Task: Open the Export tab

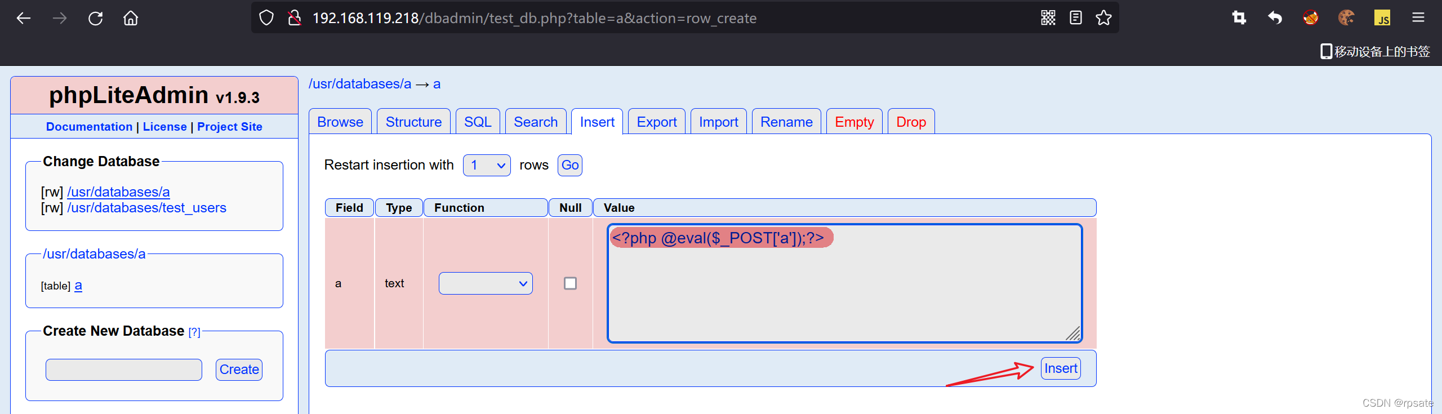Action: 656,122
